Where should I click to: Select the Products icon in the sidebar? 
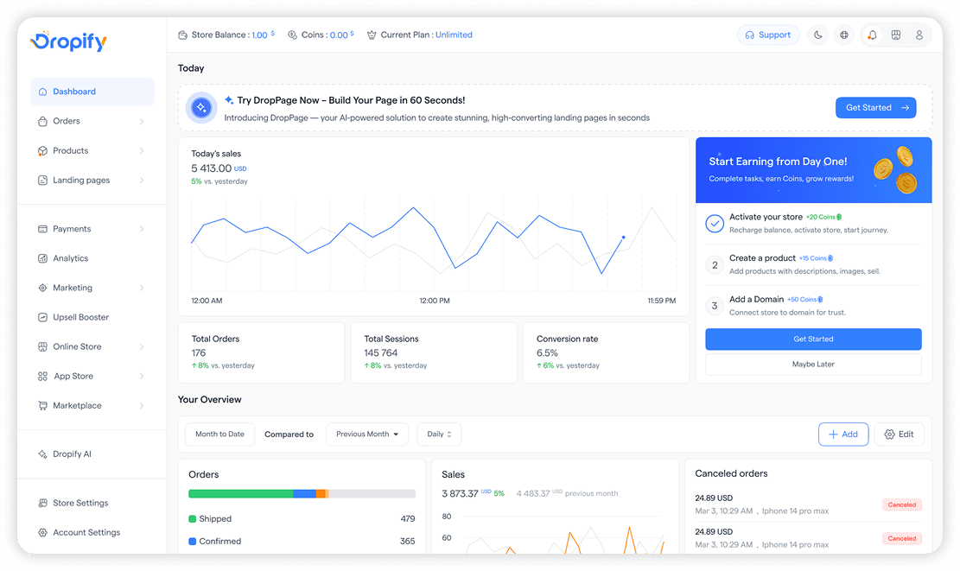pyautogui.click(x=43, y=150)
